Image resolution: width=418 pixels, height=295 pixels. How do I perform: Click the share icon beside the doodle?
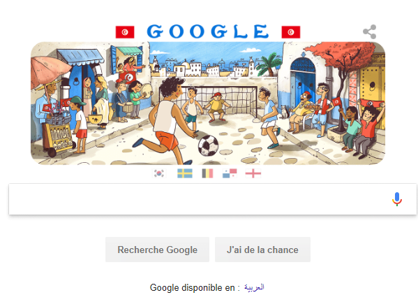tap(369, 31)
